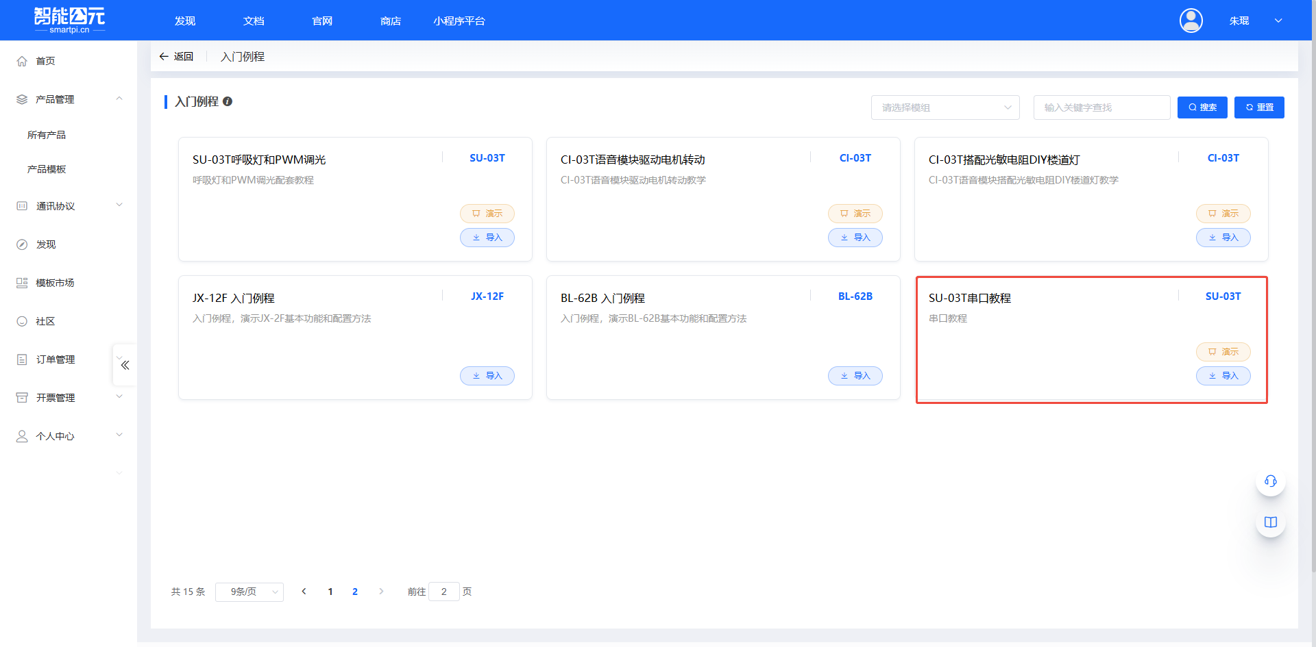
Task: Click the back arrow next to 返回
Action: tap(164, 56)
